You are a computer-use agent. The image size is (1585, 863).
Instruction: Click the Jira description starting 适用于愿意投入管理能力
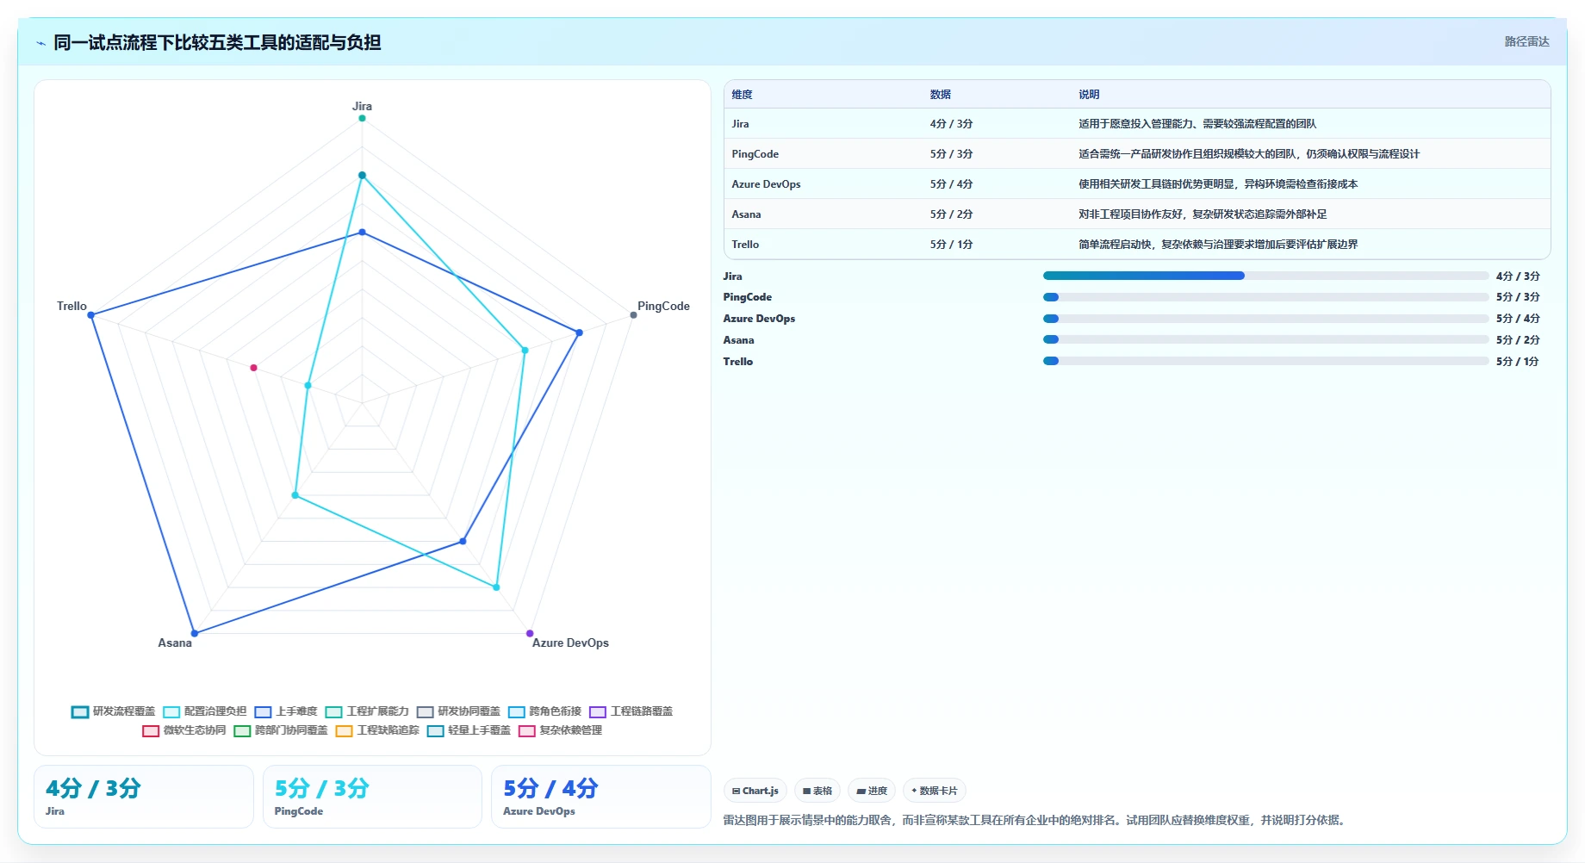(1197, 124)
